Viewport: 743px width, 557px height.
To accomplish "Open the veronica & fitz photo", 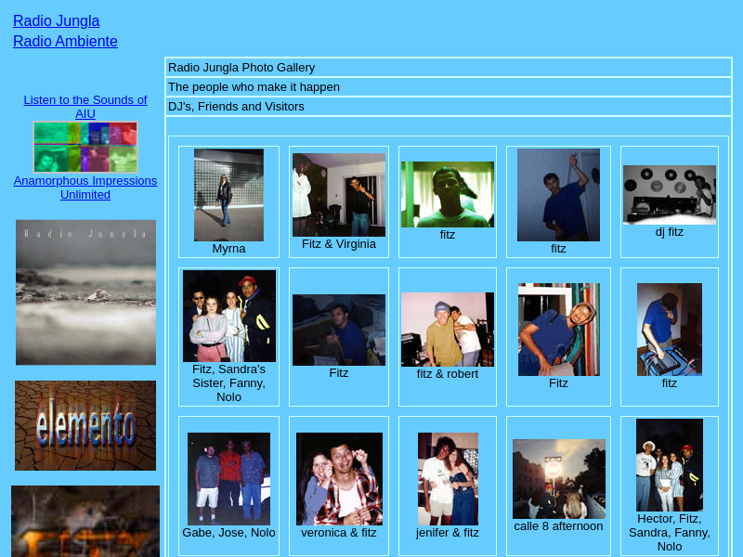I will pos(339,479).
